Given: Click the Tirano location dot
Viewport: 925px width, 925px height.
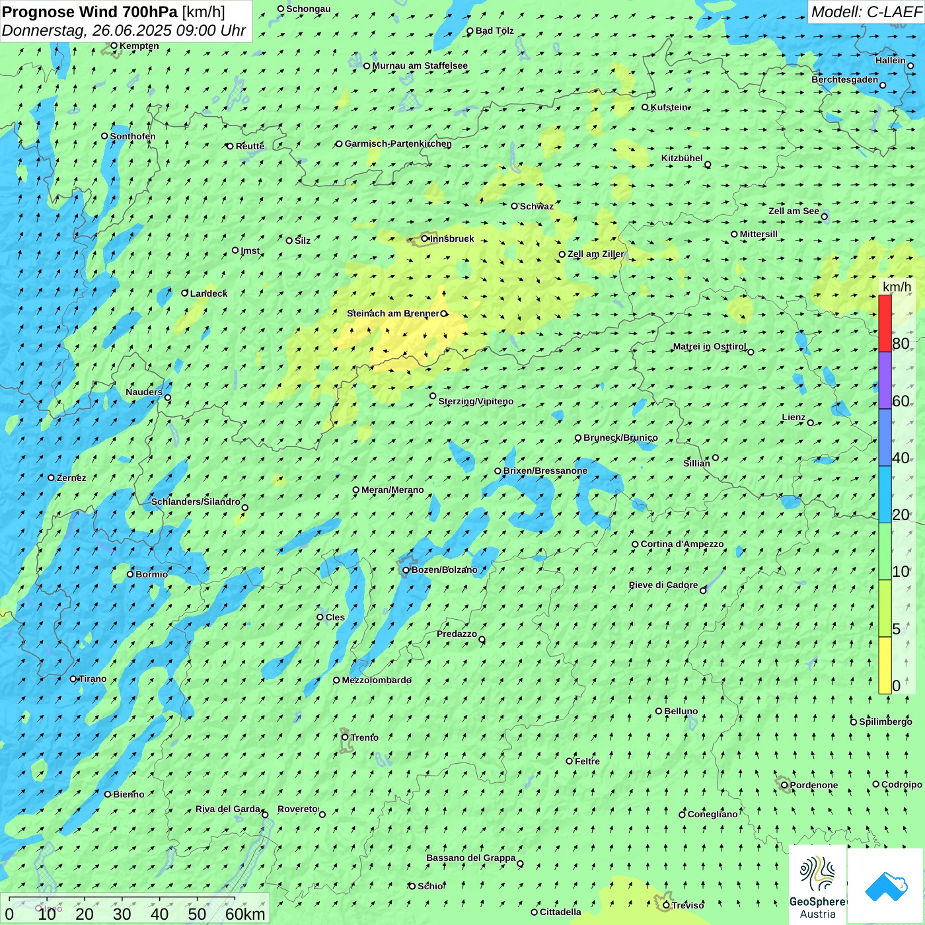Looking at the screenshot, I should click(x=73, y=679).
